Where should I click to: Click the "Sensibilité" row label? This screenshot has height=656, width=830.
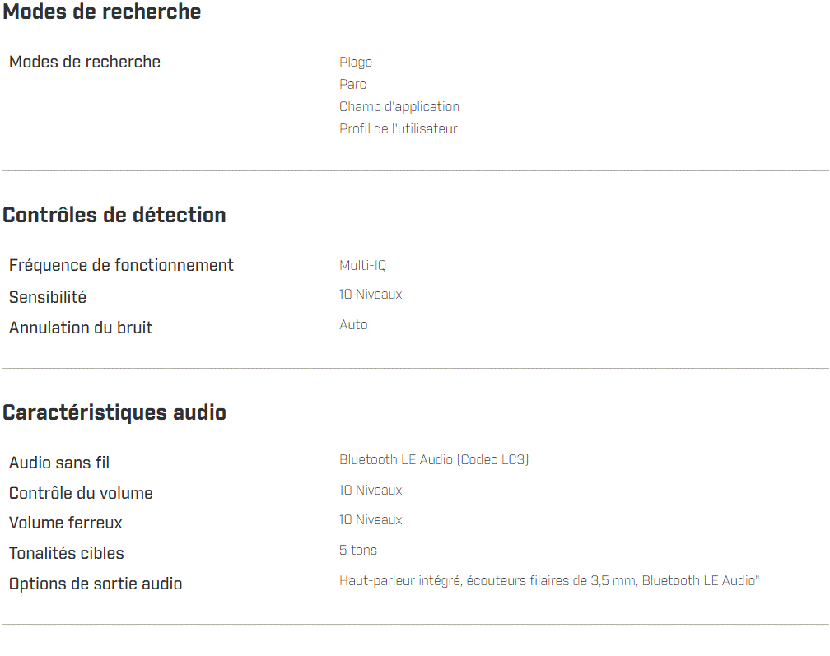[x=48, y=297]
